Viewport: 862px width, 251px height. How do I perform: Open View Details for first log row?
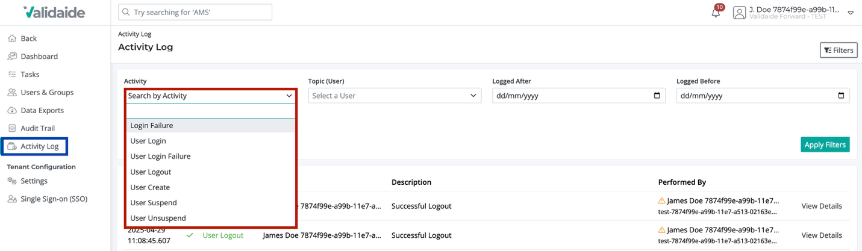pos(822,206)
